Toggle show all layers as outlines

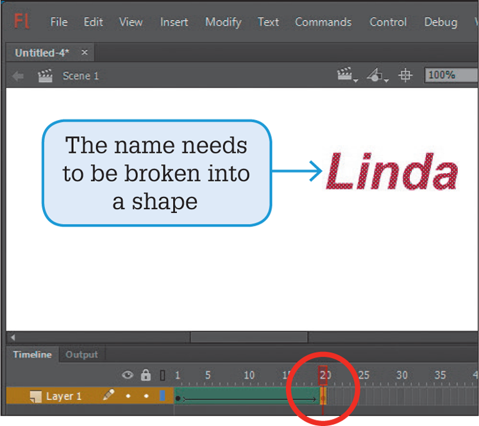point(162,375)
